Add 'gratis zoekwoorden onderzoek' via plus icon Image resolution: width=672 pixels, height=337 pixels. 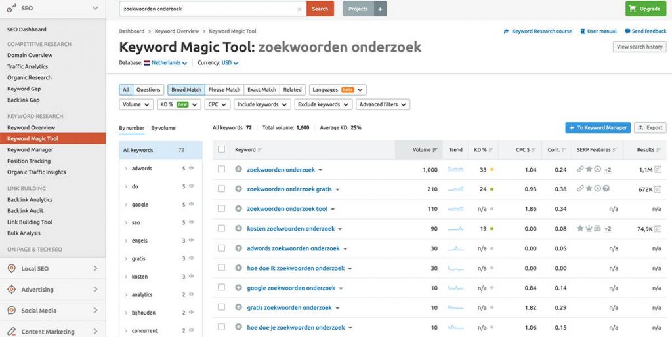pyautogui.click(x=239, y=307)
